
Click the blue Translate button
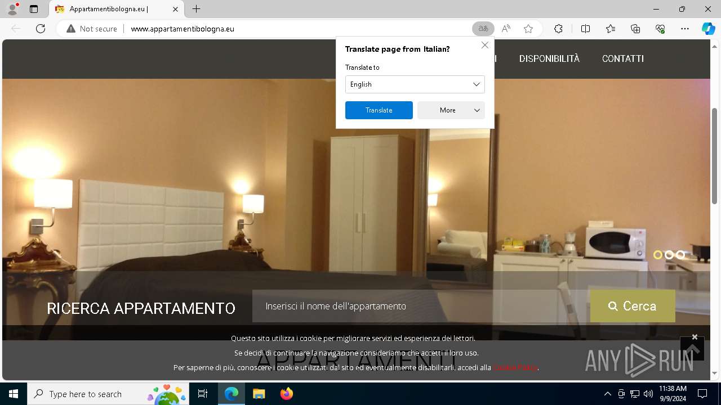[379, 110]
